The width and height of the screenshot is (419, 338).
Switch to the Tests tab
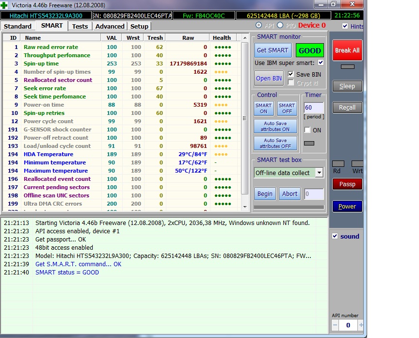coord(80,26)
